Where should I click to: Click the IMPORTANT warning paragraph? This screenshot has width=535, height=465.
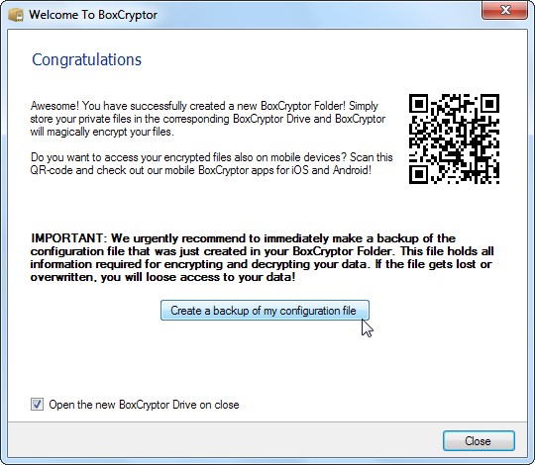pos(262,257)
